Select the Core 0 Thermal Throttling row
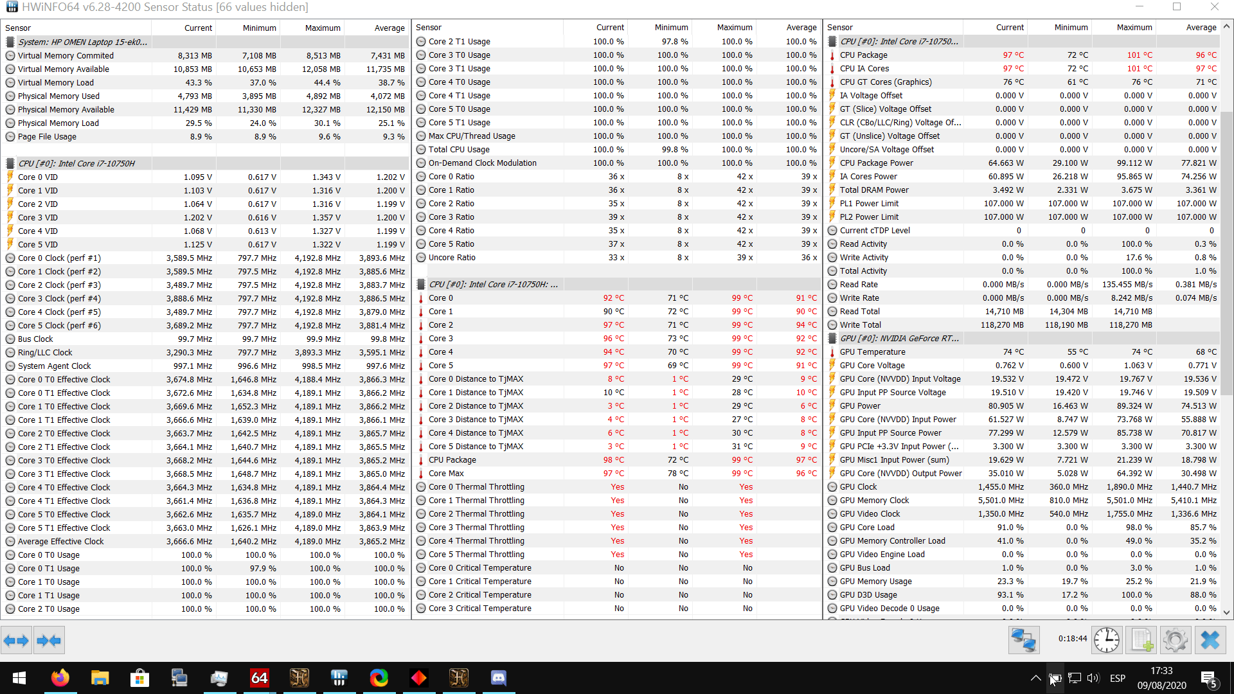 [476, 487]
